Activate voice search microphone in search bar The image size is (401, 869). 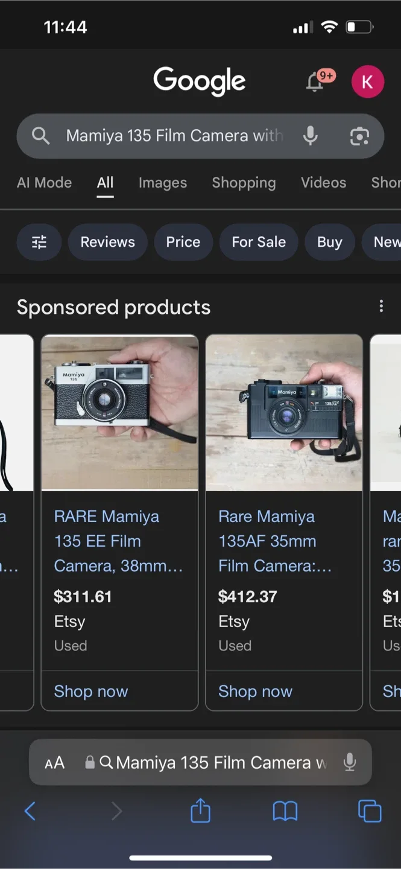point(310,136)
